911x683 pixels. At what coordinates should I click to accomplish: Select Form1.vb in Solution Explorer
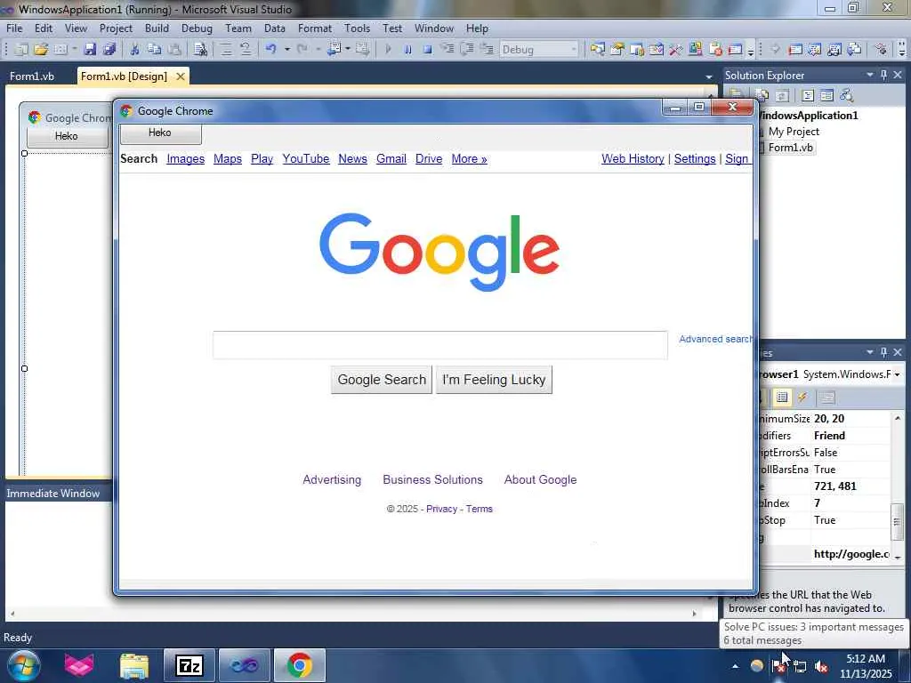click(790, 148)
